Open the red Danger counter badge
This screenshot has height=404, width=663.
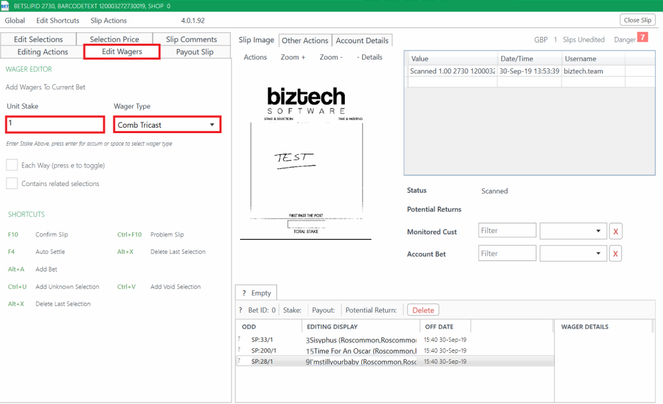pyautogui.click(x=642, y=39)
